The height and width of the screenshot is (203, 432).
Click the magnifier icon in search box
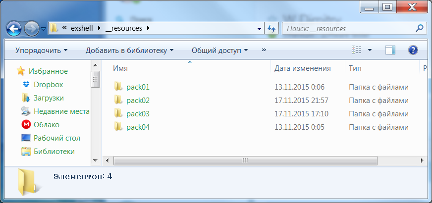(420, 28)
